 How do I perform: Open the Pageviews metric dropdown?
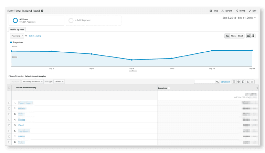coord(17,36)
